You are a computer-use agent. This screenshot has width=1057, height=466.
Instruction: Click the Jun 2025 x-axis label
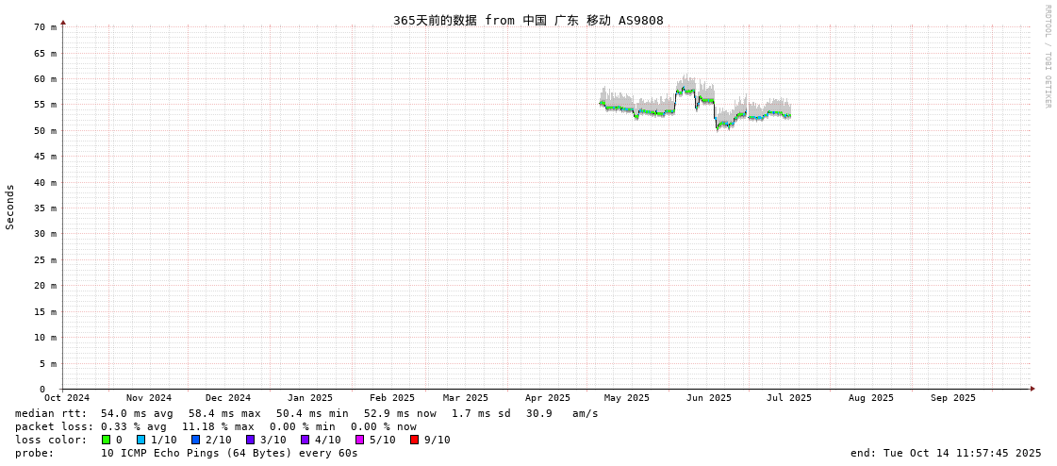coord(708,398)
